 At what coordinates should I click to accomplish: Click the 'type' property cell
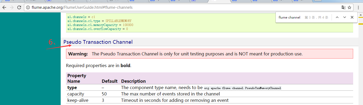pyautogui.click(x=72, y=87)
